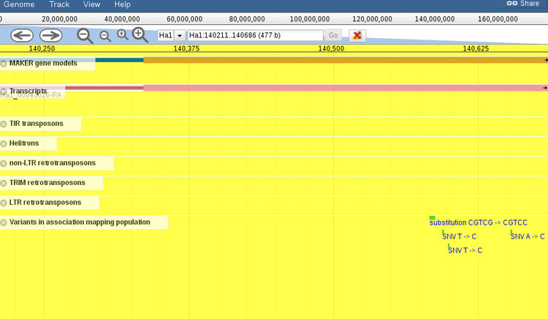Close the TRIM retrotransposons track
This screenshot has height=319, width=548.
click(x=4, y=183)
